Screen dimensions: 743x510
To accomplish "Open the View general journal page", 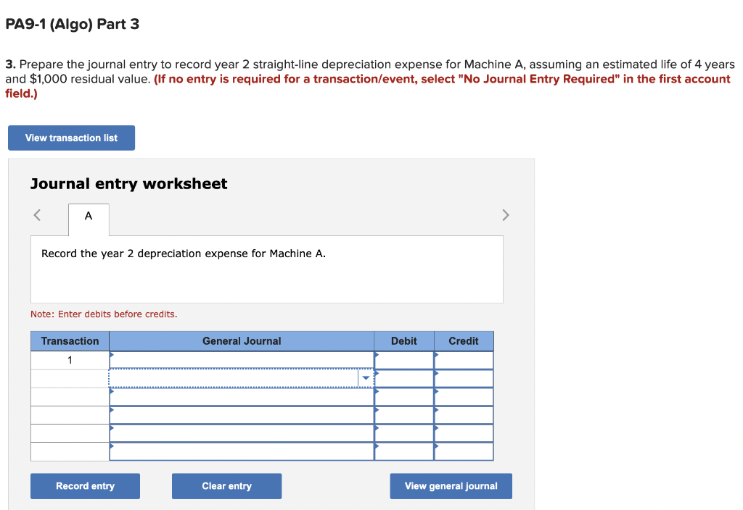I will (451, 485).
